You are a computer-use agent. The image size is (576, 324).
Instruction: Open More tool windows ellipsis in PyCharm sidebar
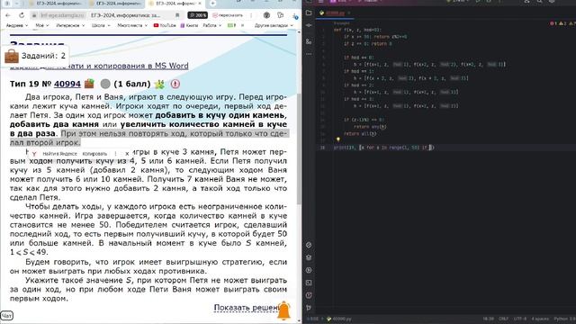pos(309,54)
